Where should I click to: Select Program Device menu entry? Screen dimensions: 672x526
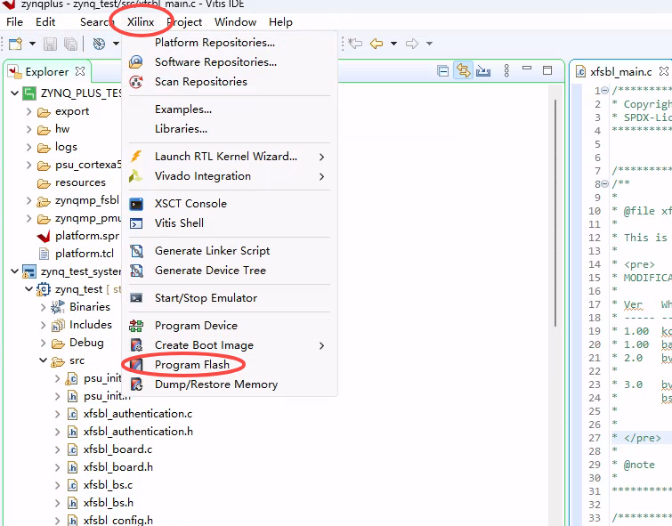point(196,326)
